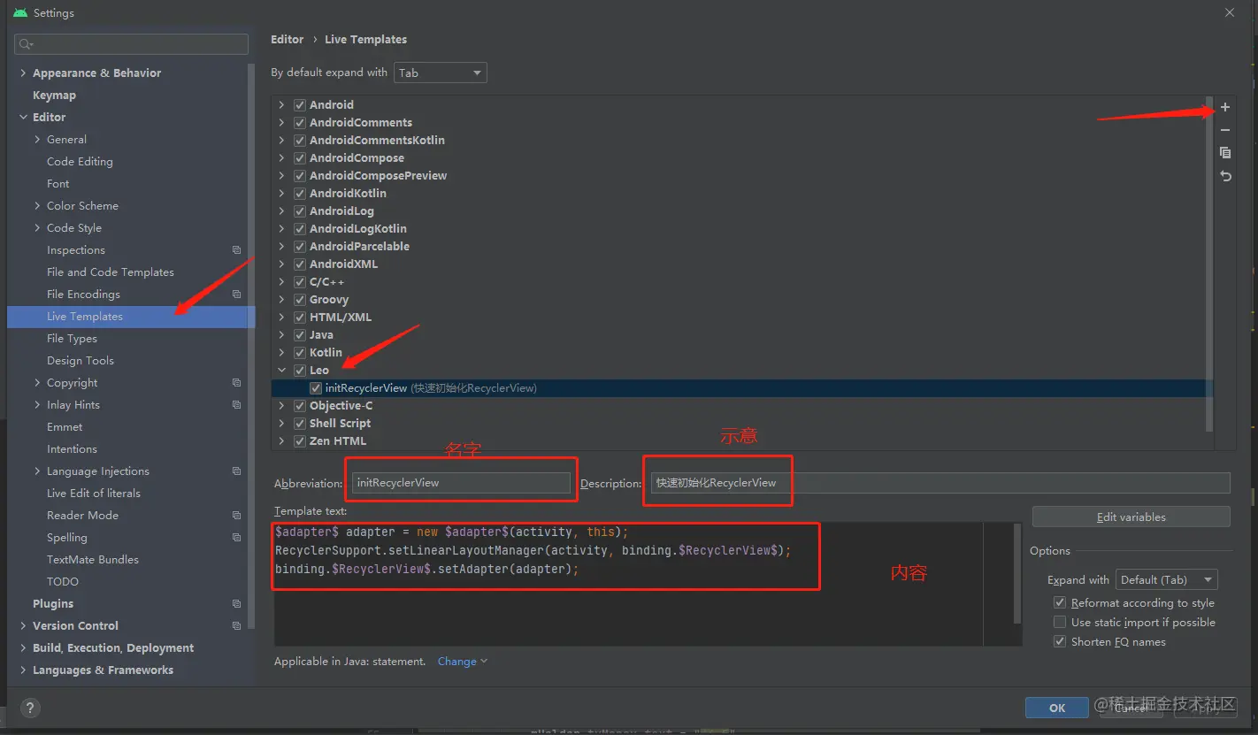1258x735 pixels.
Task: Click the Android Studio logo in title bar
Action: point(19,13)
